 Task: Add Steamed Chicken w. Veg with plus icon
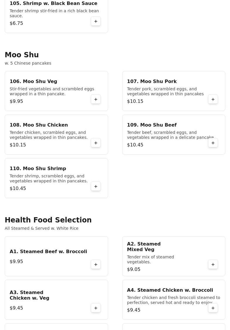tap(96, 308)
